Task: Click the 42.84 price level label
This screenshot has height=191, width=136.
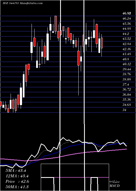Action: (127, 44)
